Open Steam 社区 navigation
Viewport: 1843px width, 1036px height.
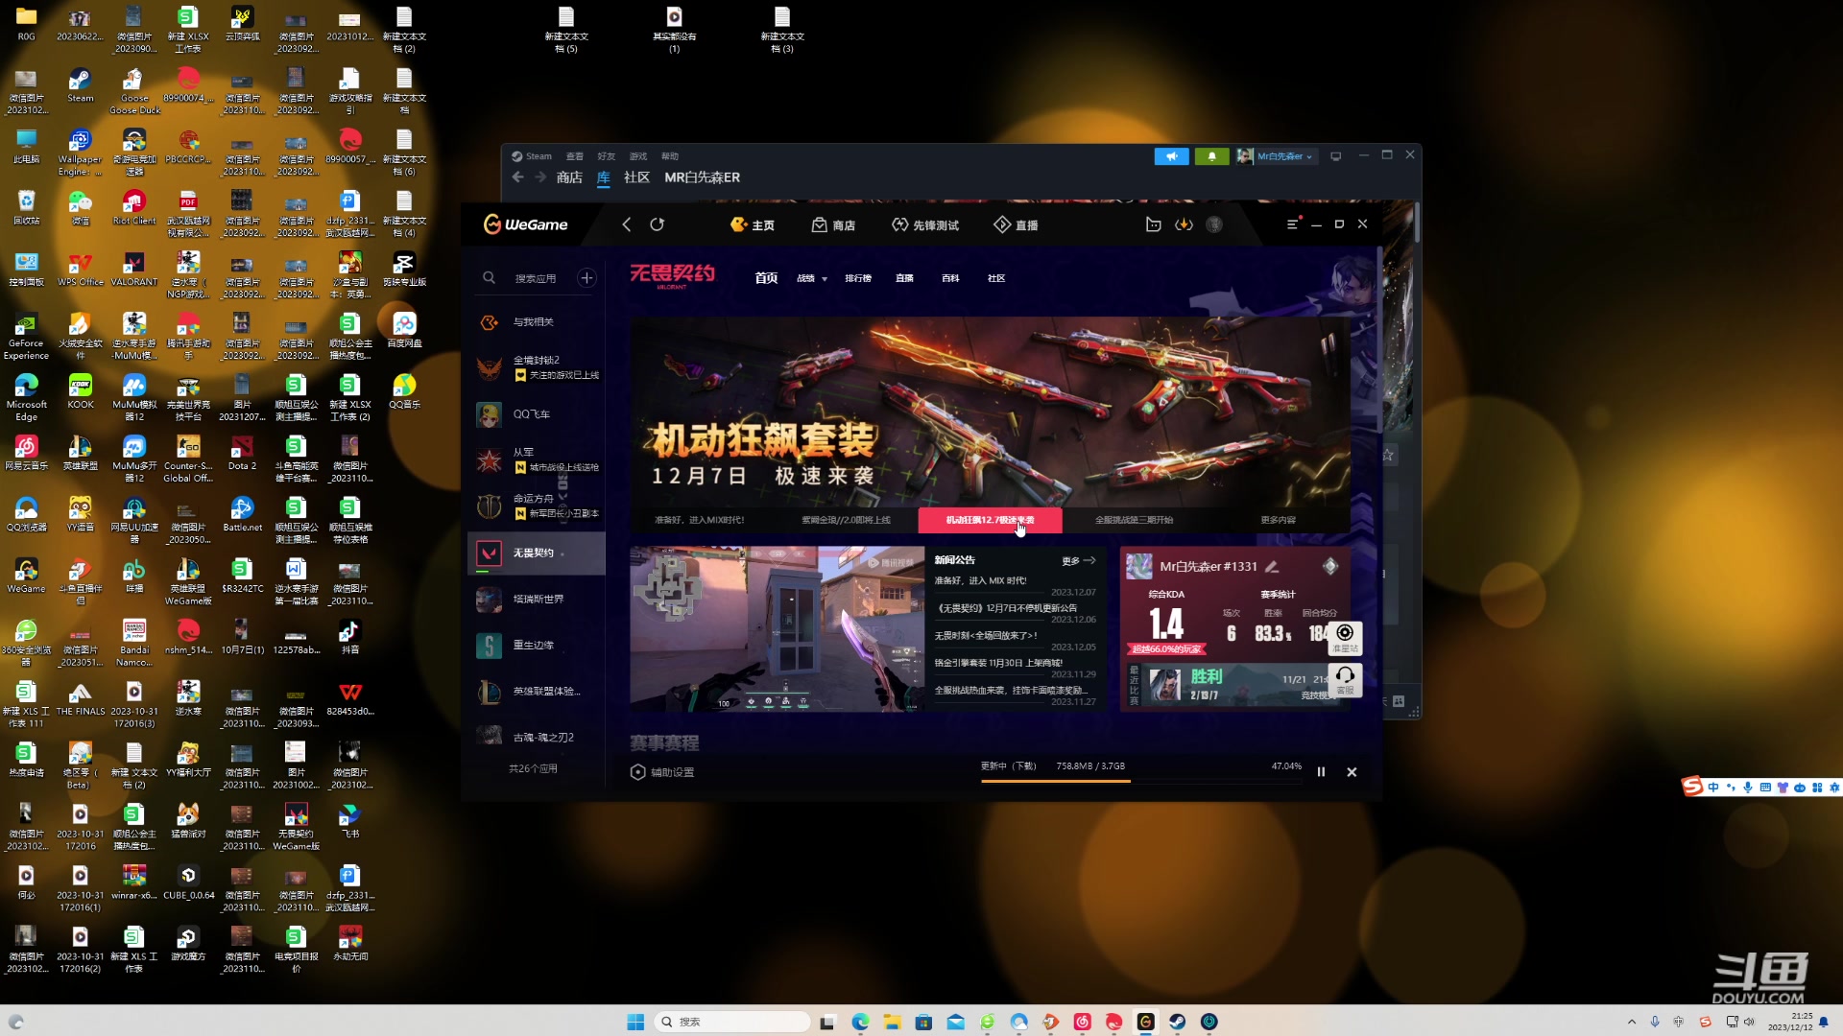click(636, 177)
